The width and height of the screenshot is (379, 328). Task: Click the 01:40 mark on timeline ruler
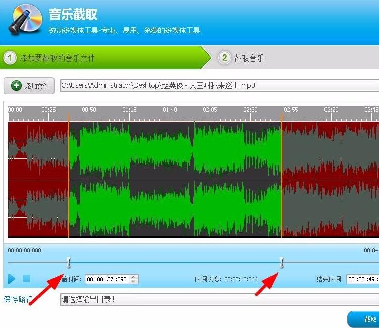click(170, 110)
